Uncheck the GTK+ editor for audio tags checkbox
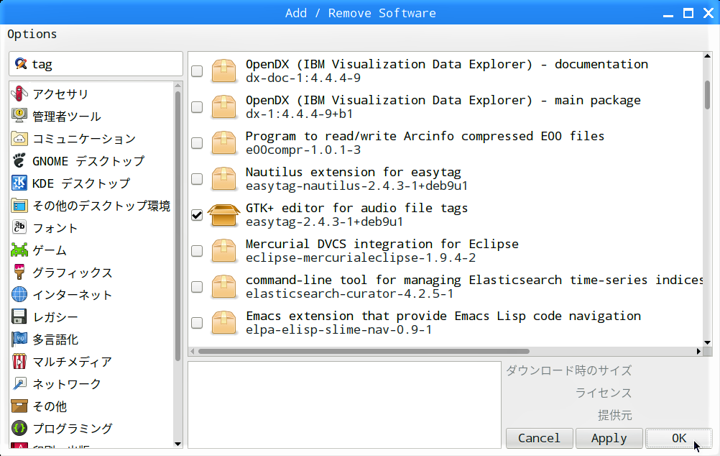This screenshot has height=456, width=720. (197, 214)
